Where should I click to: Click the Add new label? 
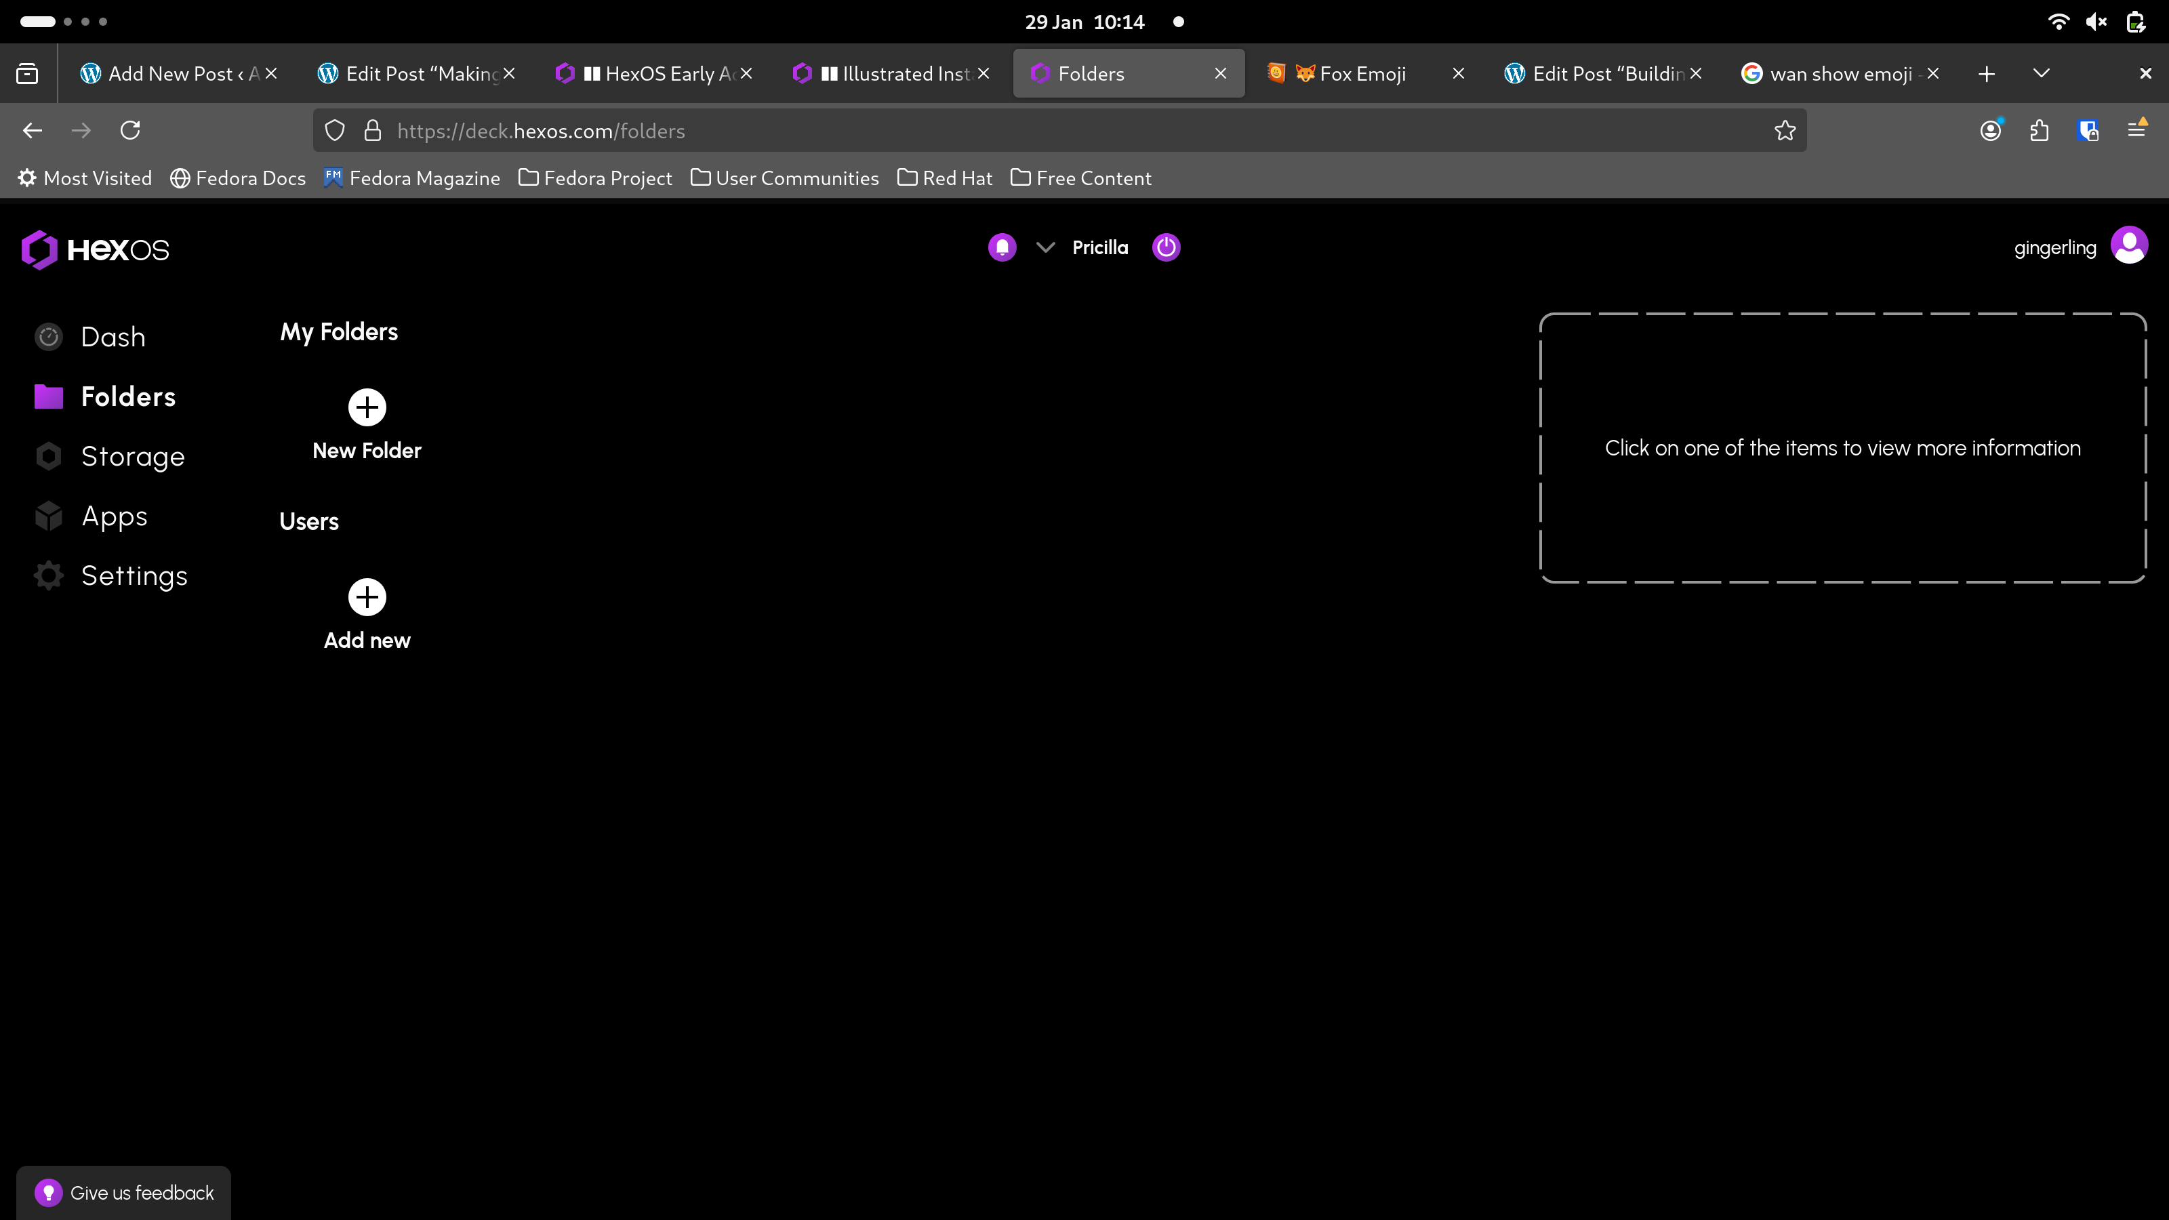(367, 640)
